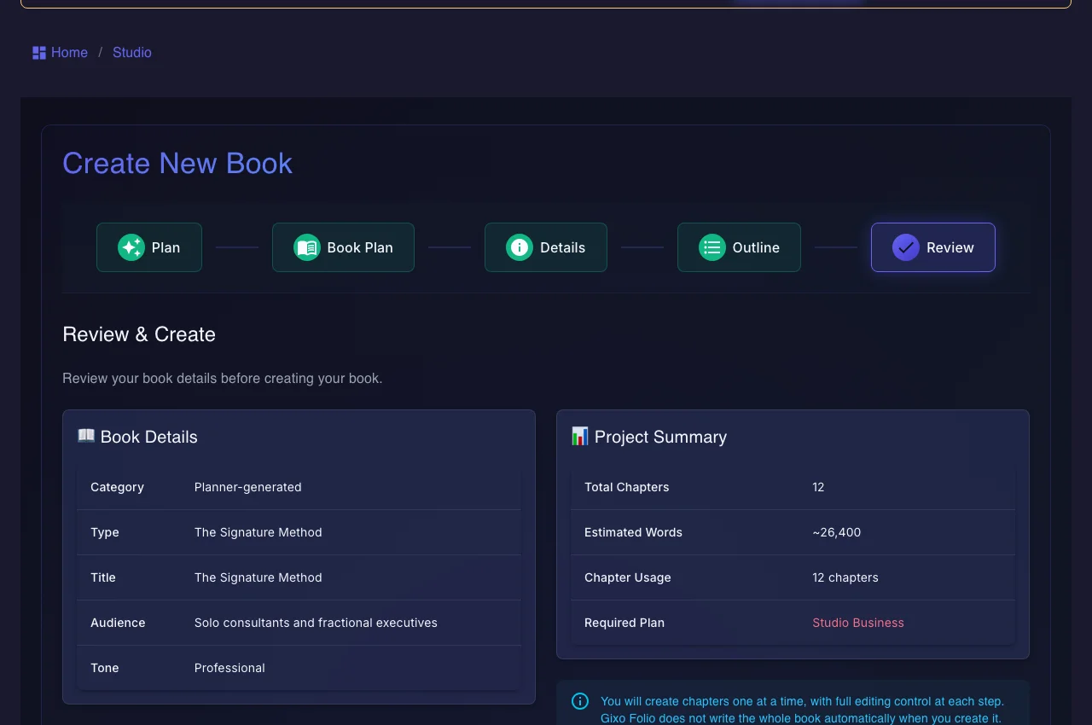Click The Signature Method in the Title row

[258, 577]
